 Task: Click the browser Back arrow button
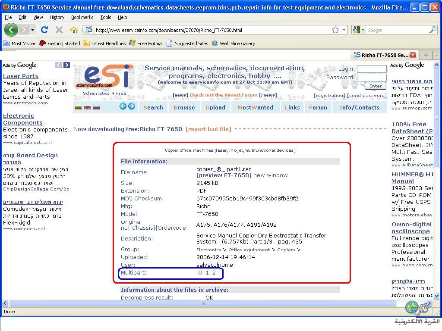click(11, 30)
